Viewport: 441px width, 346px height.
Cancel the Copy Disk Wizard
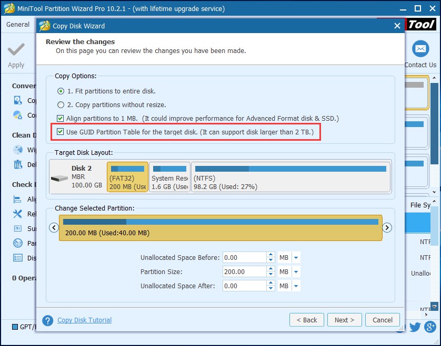click(x=383, y=320)
